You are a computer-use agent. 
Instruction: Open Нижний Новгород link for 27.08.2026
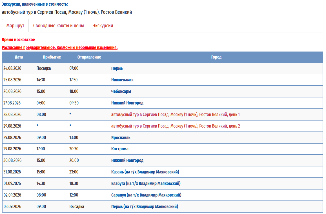click(127, 103)
